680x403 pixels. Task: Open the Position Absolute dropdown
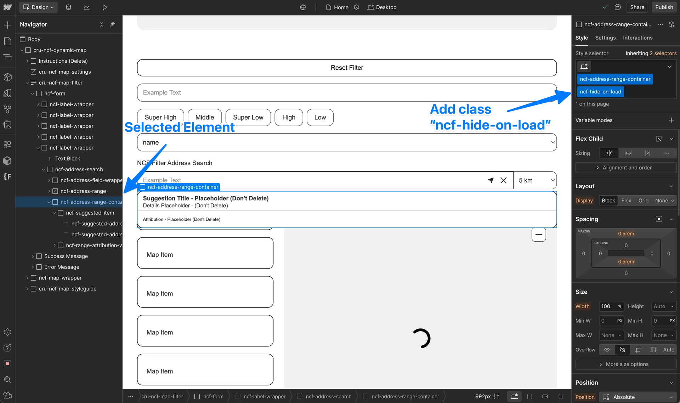click(638, 397)
